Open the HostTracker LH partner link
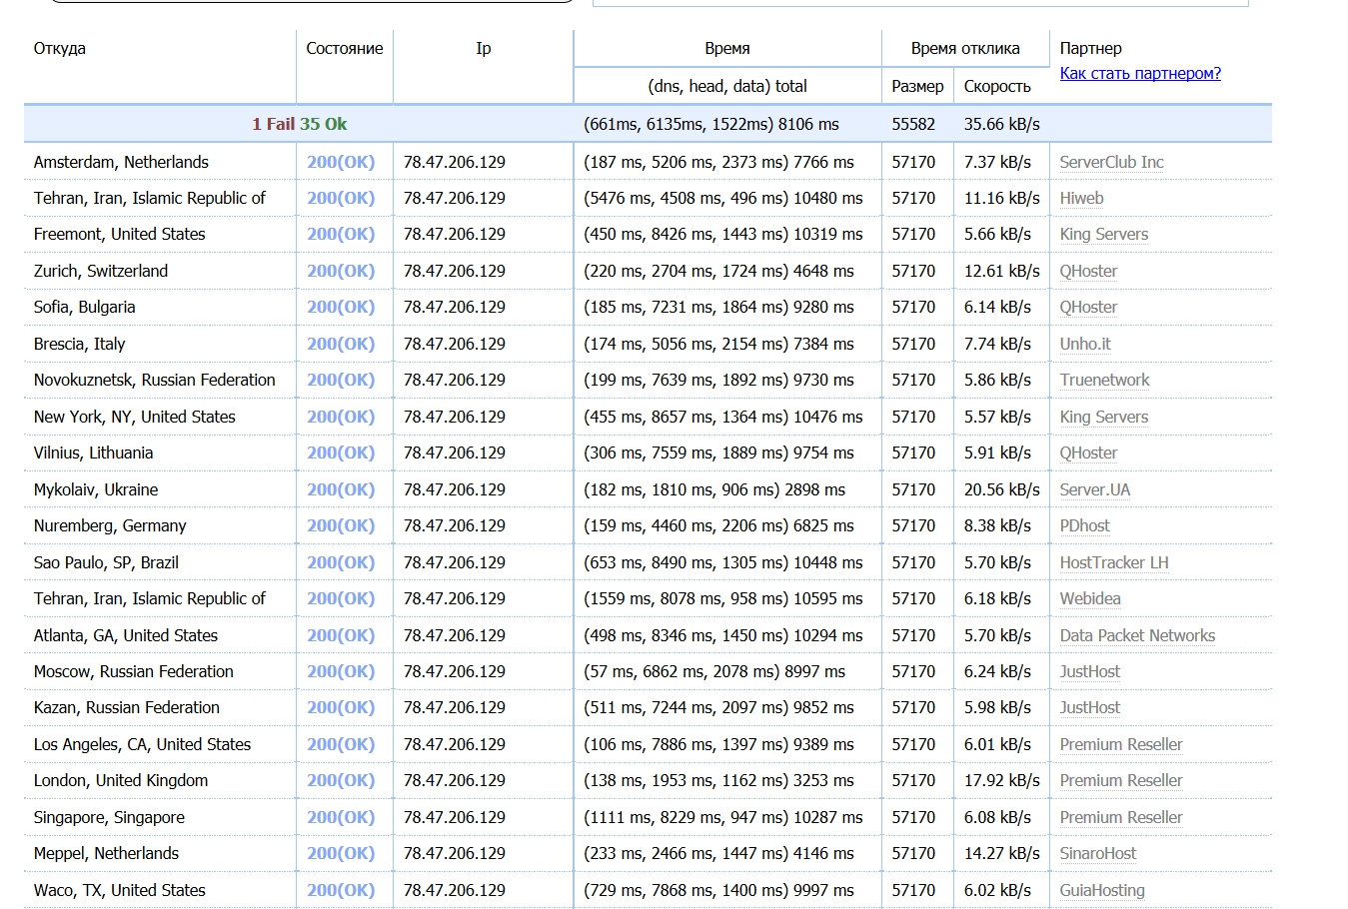 pyautogui.click(x=1113, y=562)
